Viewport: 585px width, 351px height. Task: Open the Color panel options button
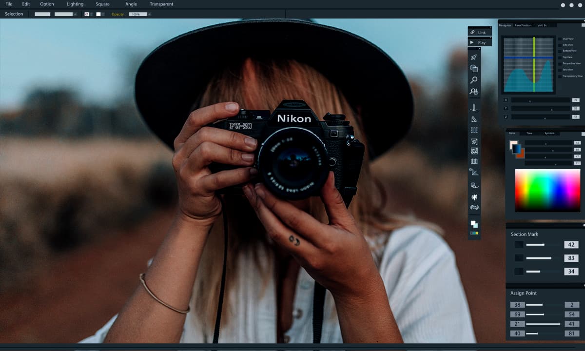pos(583,134)
